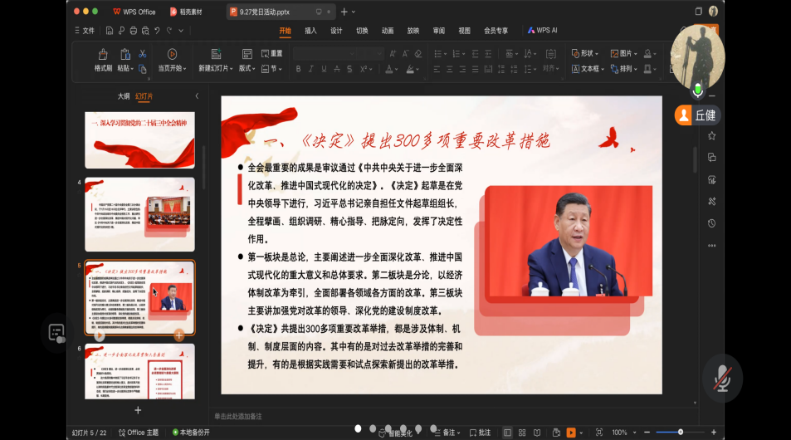791x440 pixels.
Task: Click the Format Painter (格式刷) icon
Action: (x=103, y=55)
